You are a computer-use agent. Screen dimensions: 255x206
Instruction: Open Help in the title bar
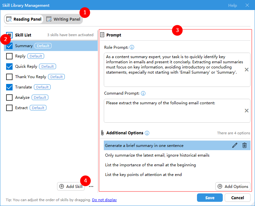pyautogui.click(x=232, y=5)
